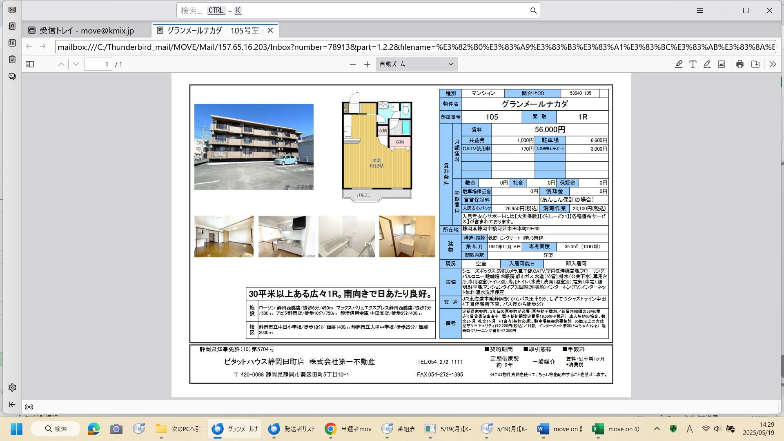Image resolution: width=784 pixels, height=441 pixels.
Task: Zoom out with minus button
Action: (353, 64)
